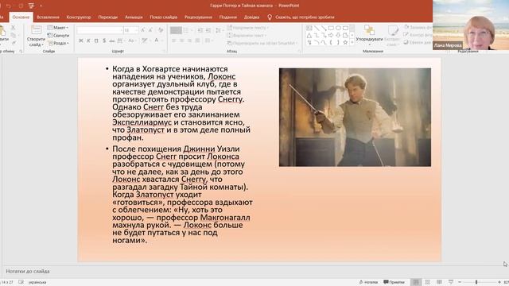The width and height of the screenshot is (509, 286).
Task: Toggle italic (К) formatting
Action: point(88,41)
